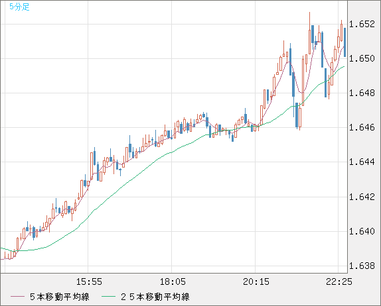The width and height of the screenshot is (381, 306).
Task: Click the green 25-period average legend line
Action: coord(108,297)
